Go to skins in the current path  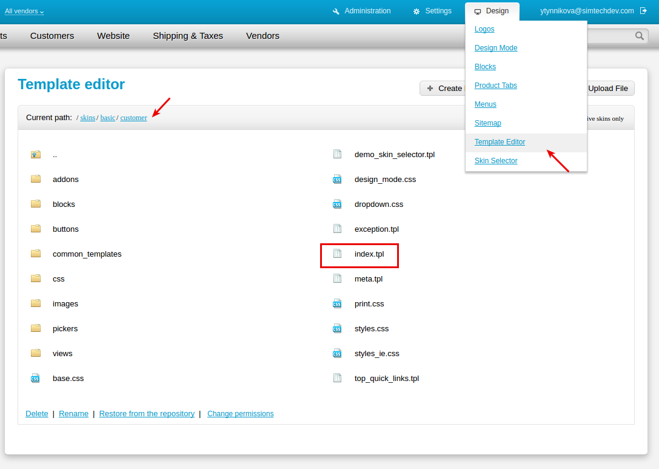(88, 118)
